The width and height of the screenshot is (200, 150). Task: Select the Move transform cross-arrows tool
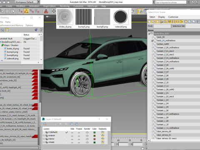point(54,11)
